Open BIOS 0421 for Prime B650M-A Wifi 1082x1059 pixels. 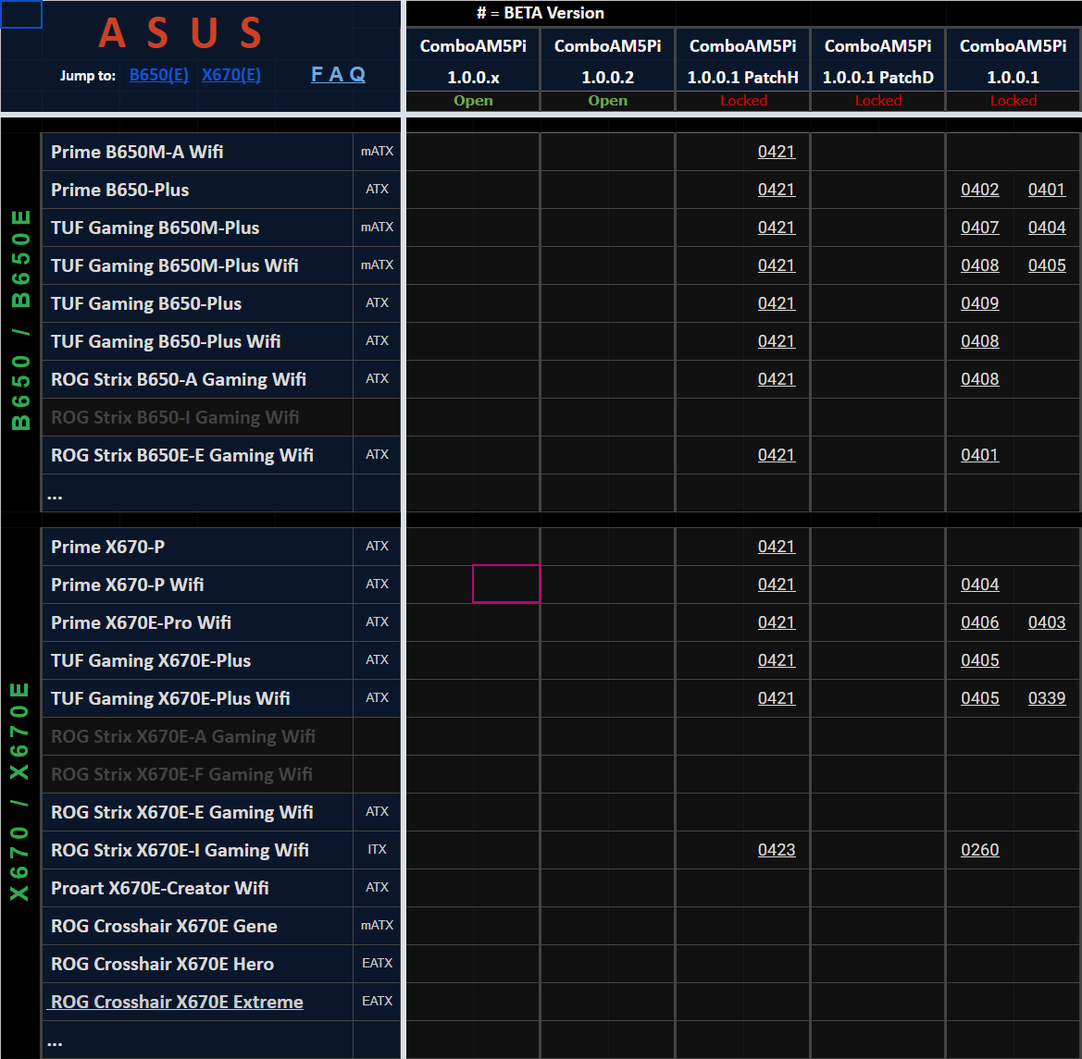pyautogui.click(x=777, y=152)
